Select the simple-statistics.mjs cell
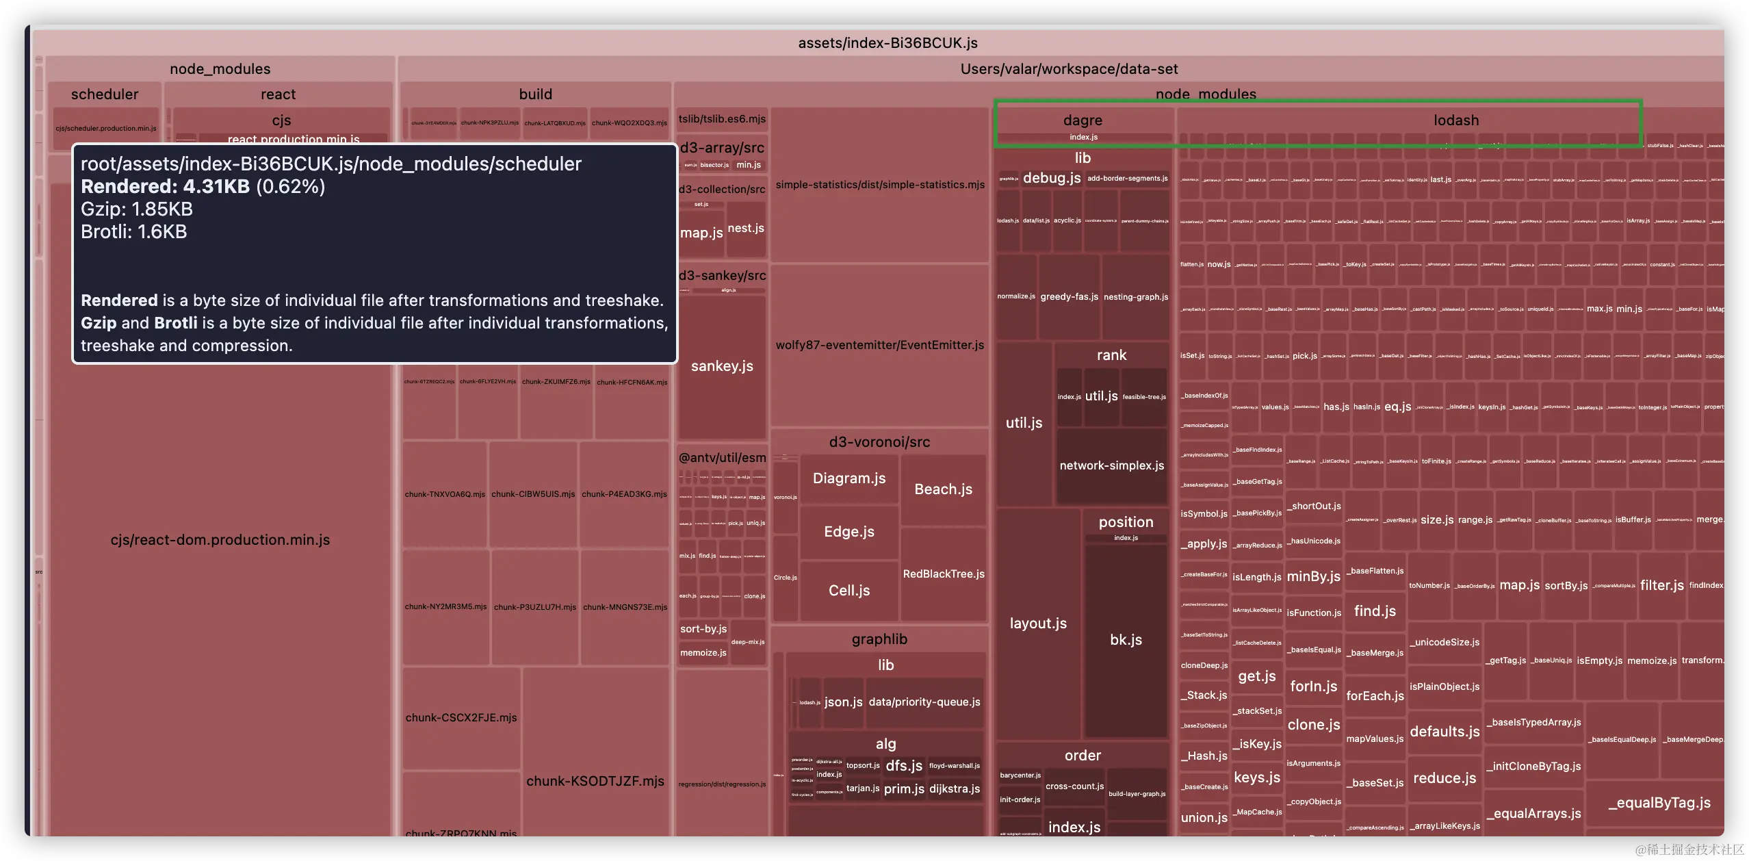The image size is (1749, 861). click(880, 185)
